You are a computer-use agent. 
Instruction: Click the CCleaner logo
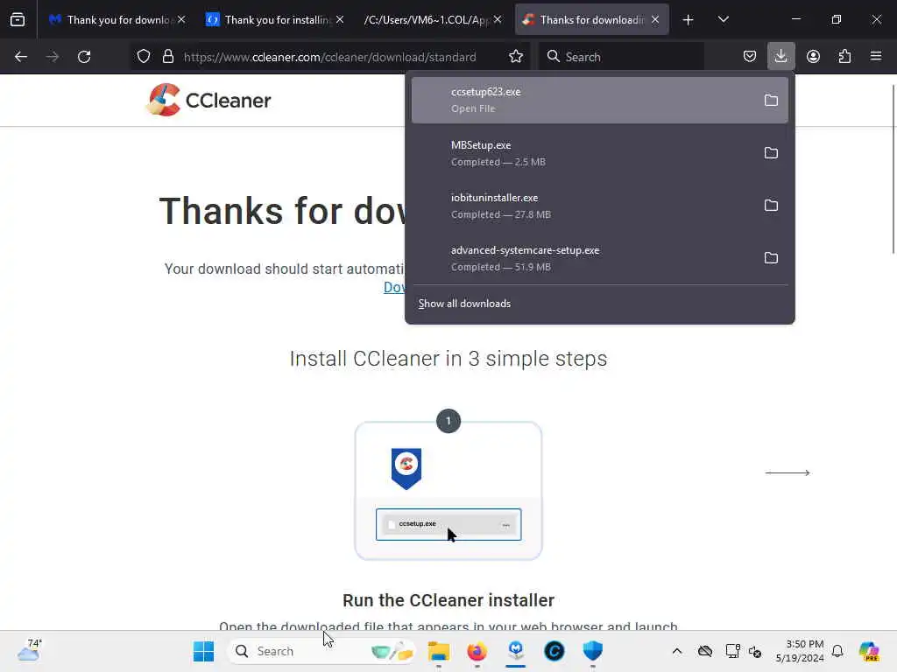[x=208, y=100]
